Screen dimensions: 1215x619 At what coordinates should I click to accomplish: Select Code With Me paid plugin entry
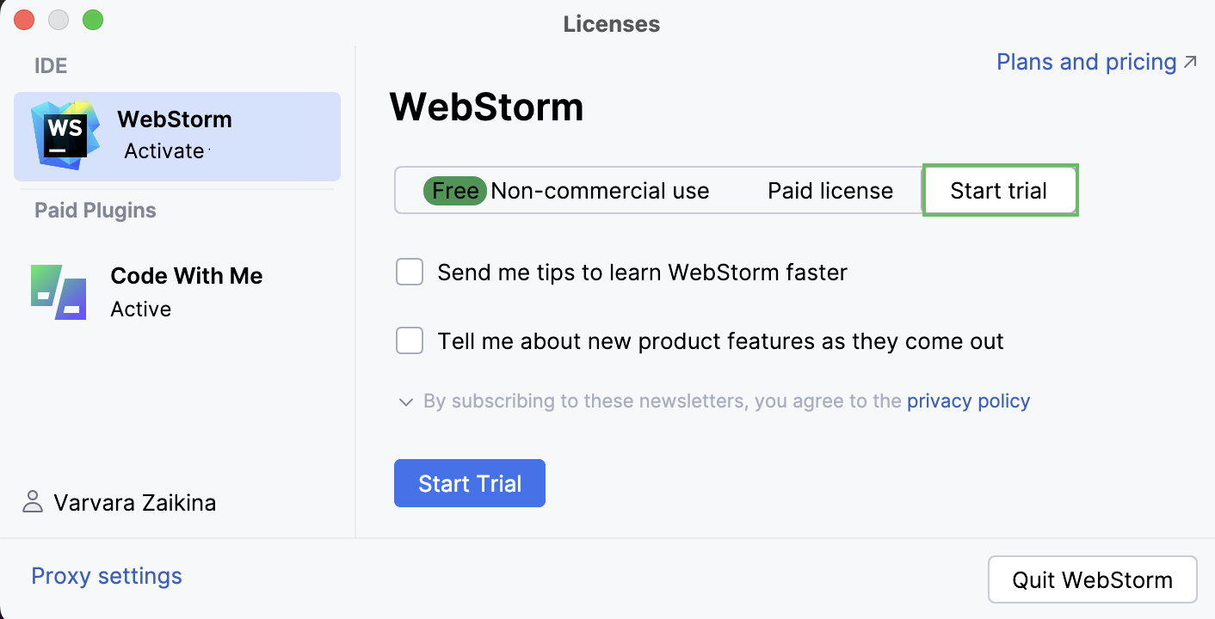(x=186, y=292)
